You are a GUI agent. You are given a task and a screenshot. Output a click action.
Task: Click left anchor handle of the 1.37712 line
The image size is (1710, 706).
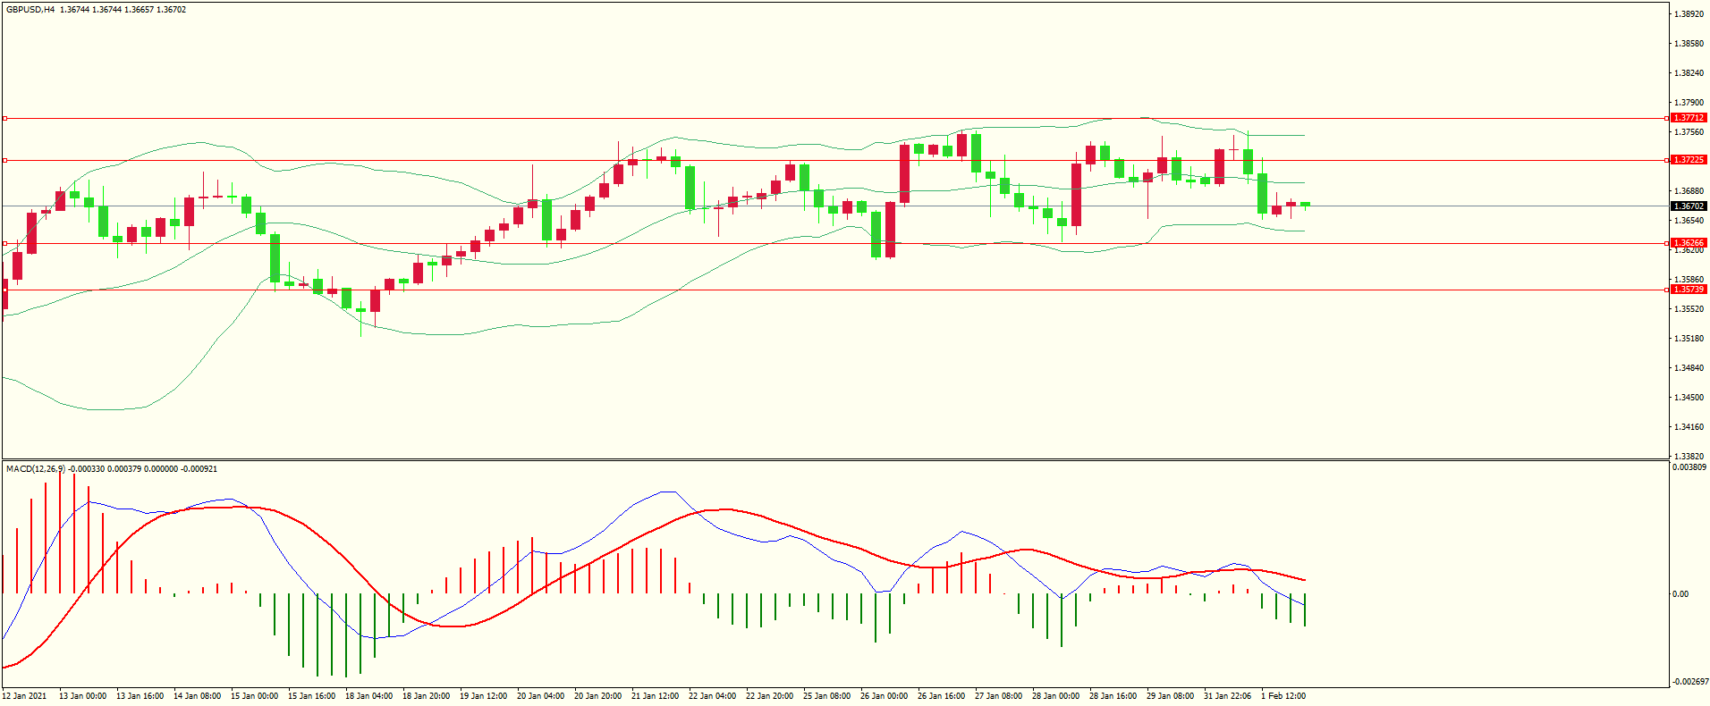tap(4, 118)
